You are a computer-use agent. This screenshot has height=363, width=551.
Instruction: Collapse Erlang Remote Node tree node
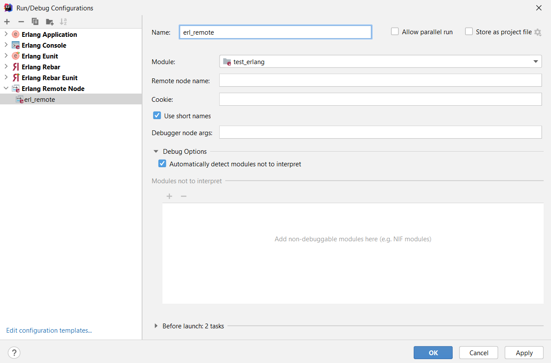[x=6, y=88]
